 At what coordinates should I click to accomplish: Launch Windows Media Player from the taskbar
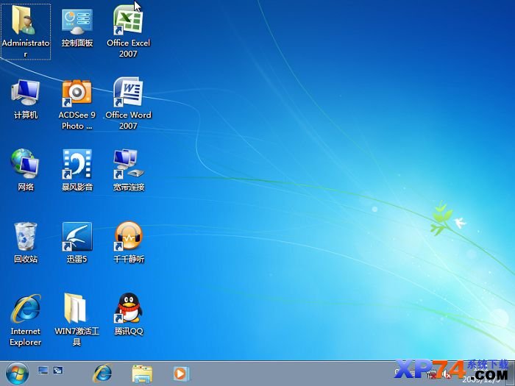[180, 374]
